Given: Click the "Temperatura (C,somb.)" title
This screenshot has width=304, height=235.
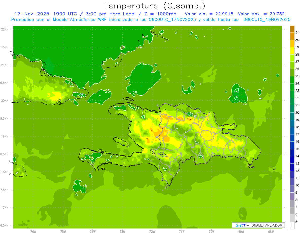Looking at the screenshot, I should click(155, 6).
